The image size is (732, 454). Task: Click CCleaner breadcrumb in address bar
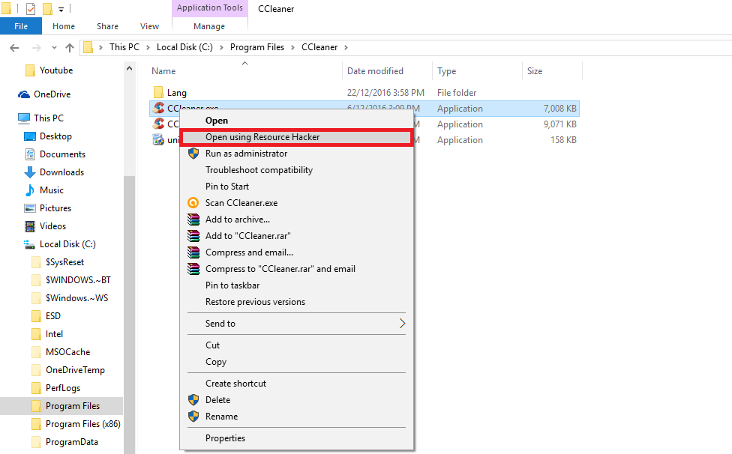(x=319, y=47)
